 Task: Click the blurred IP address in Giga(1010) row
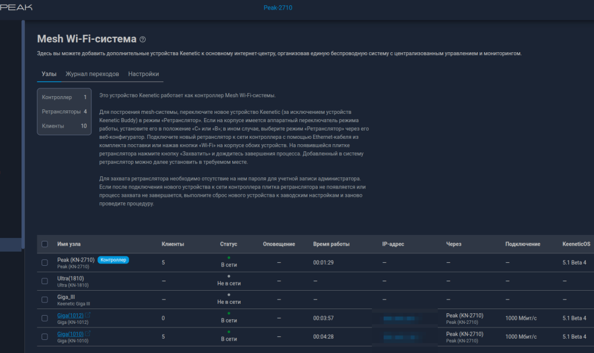tap(400, 337)
